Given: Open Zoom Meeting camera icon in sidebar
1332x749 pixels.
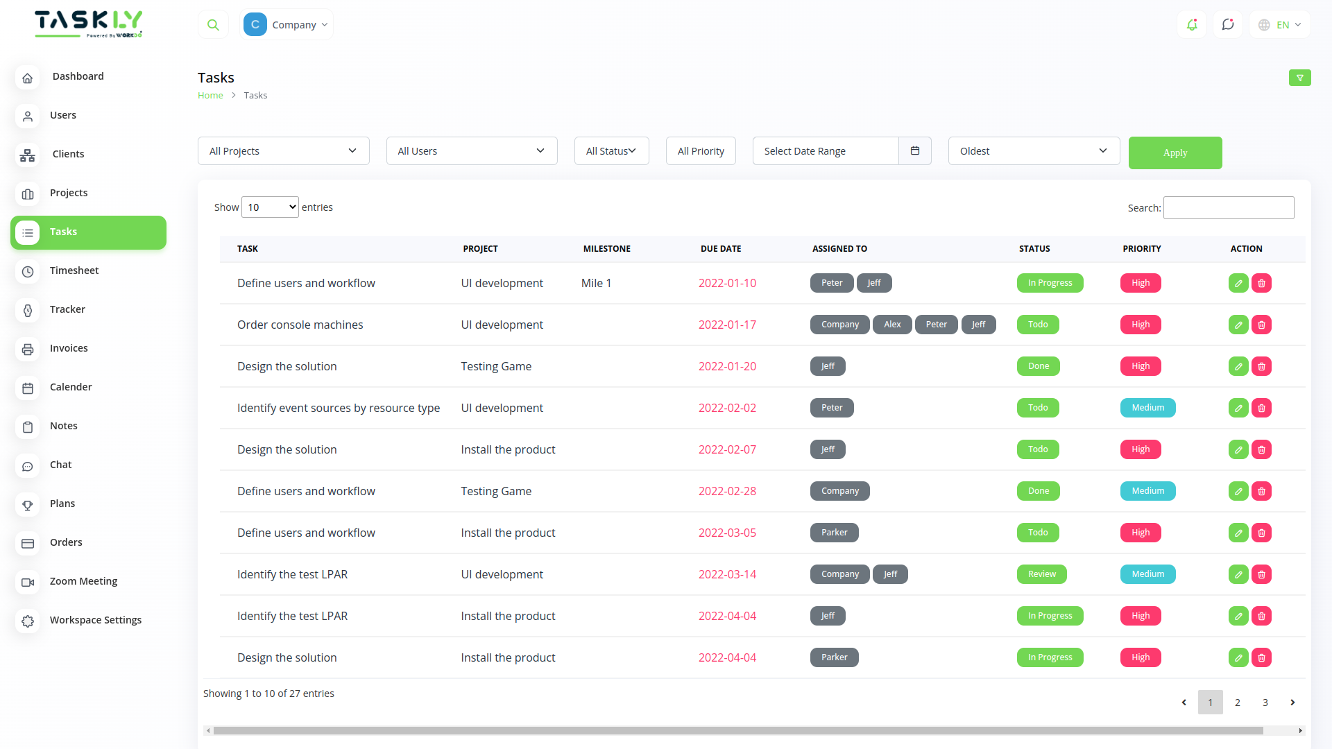Looking at the screenshot, I should [x=28, y=583].
